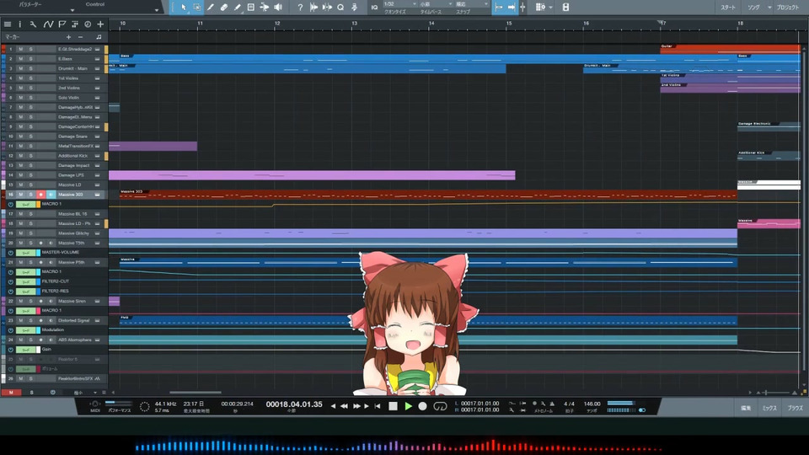Viewport: 809px width, 455px height.
Task: Add a marker with plus button
Action: click(68, 37)
